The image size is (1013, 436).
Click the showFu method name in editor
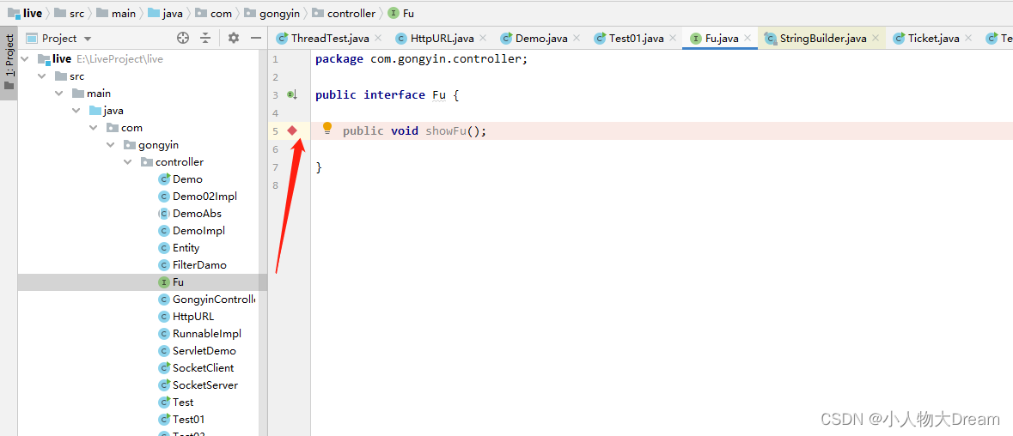(x=446, y=131)
